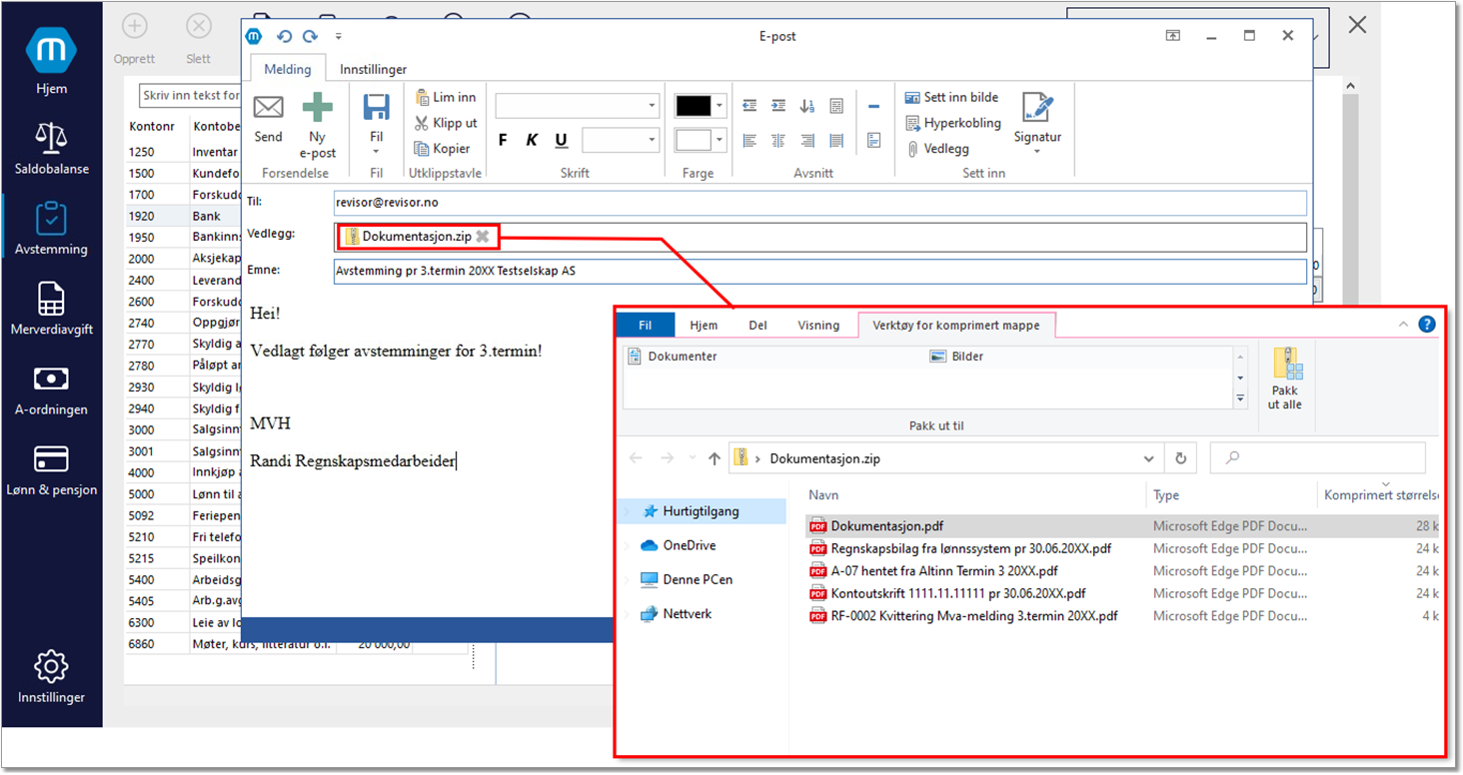Toggle bold formatting (F)

(x=504, y=140)
